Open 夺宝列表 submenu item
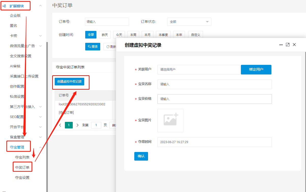This screenshot has width=306, height=192. pyautogui.click(x=22, y=157)
